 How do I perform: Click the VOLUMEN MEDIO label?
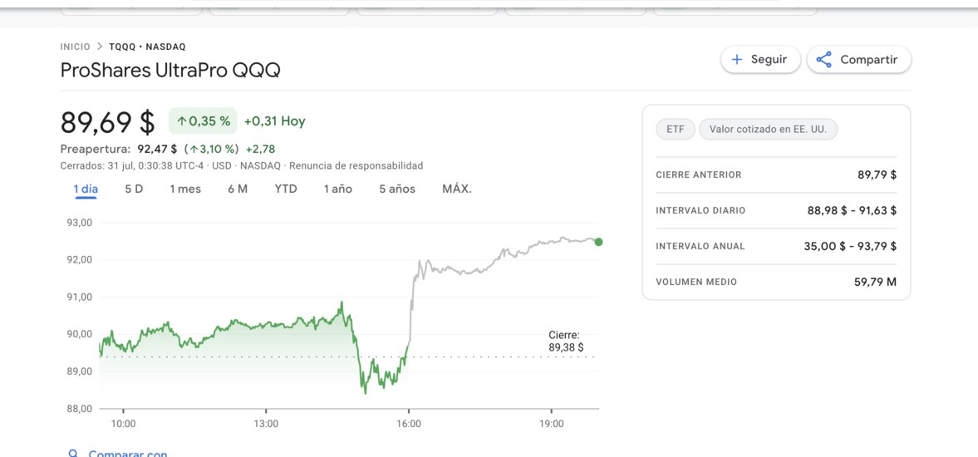tap(696, 282)
